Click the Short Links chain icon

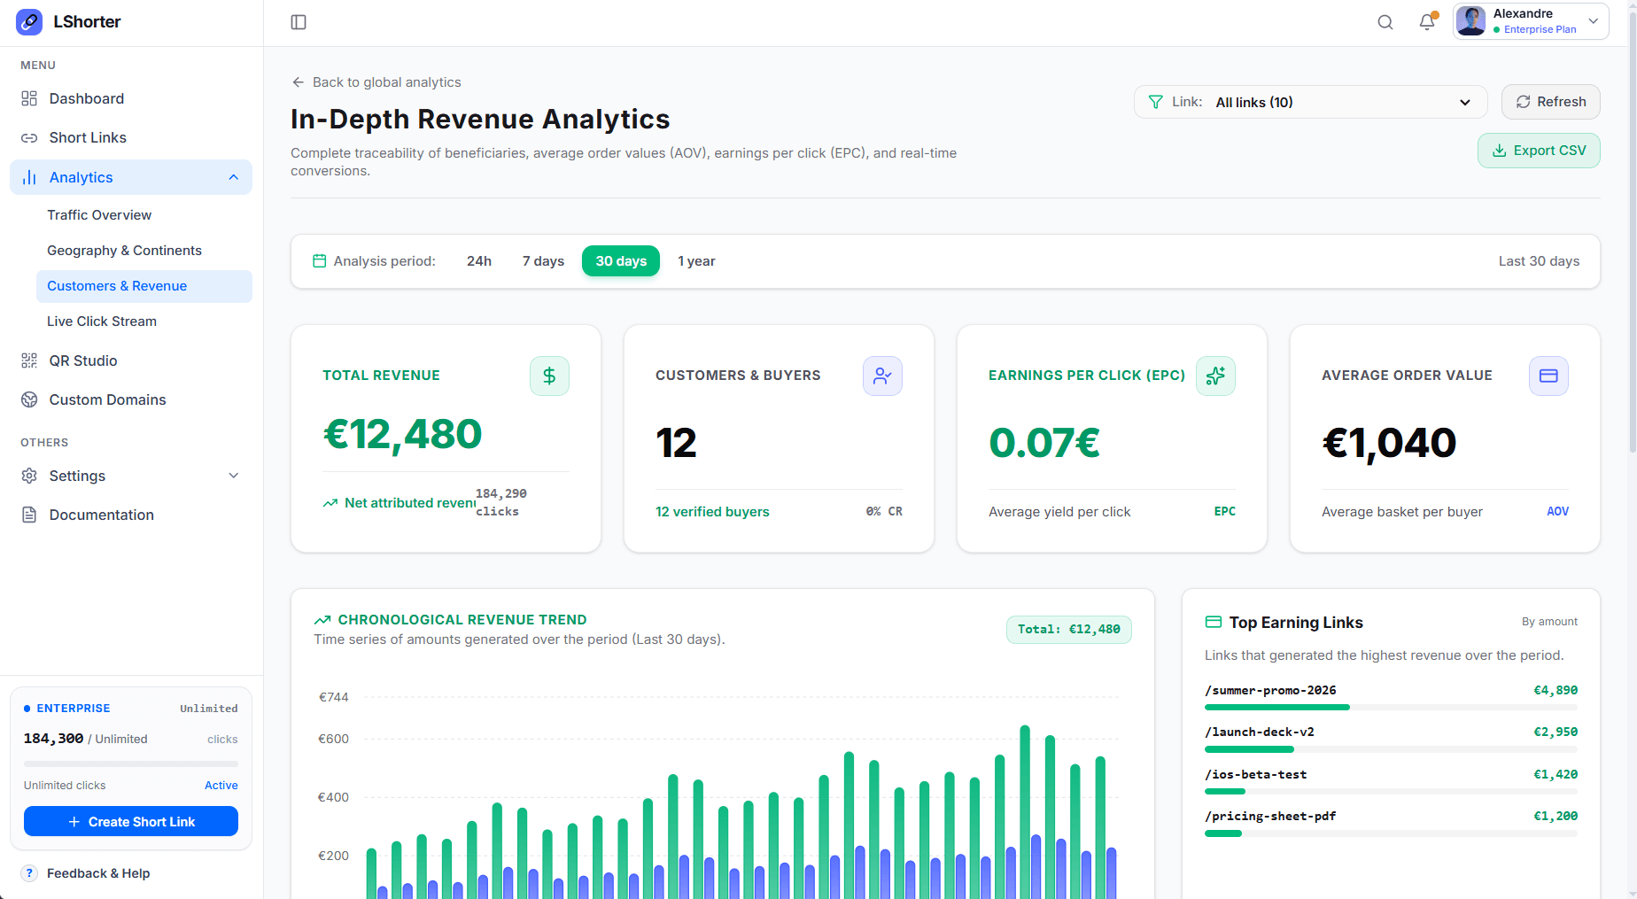[29, 137]
